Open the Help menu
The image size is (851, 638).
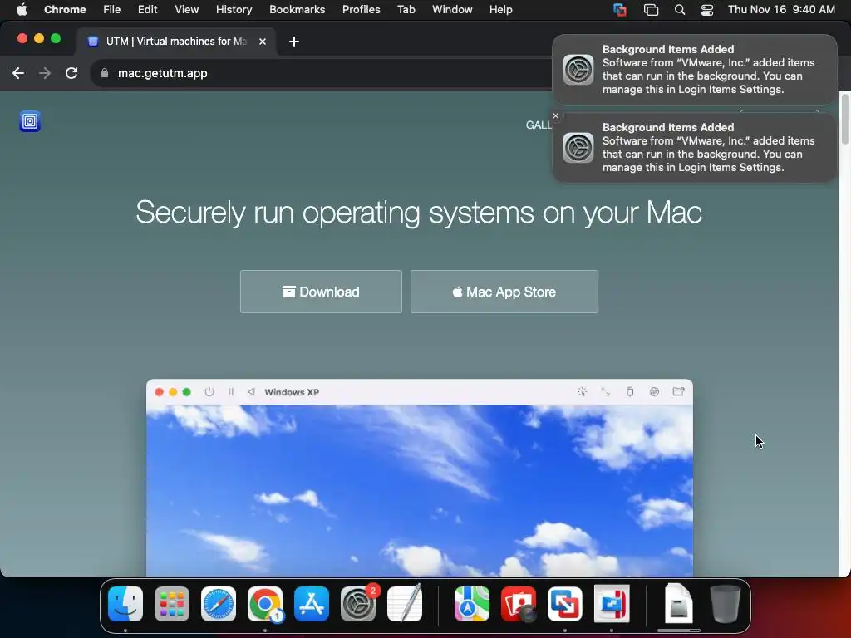pos(500,9)
